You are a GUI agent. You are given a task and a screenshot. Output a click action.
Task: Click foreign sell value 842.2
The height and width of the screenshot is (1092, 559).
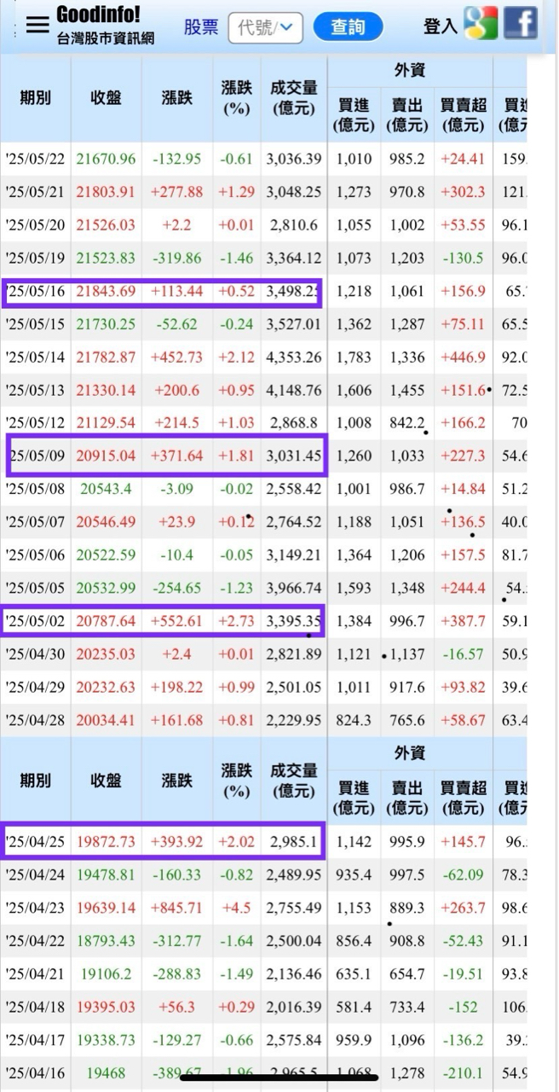(407, 423)
